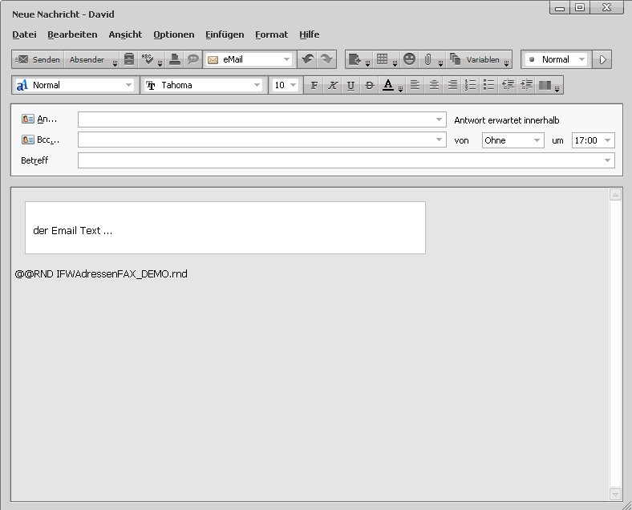Insert a table using the grid icon

[x=383, y=59]
